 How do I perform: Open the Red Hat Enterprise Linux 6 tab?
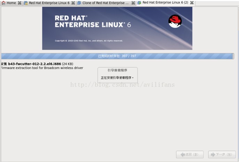pos(49,3)
